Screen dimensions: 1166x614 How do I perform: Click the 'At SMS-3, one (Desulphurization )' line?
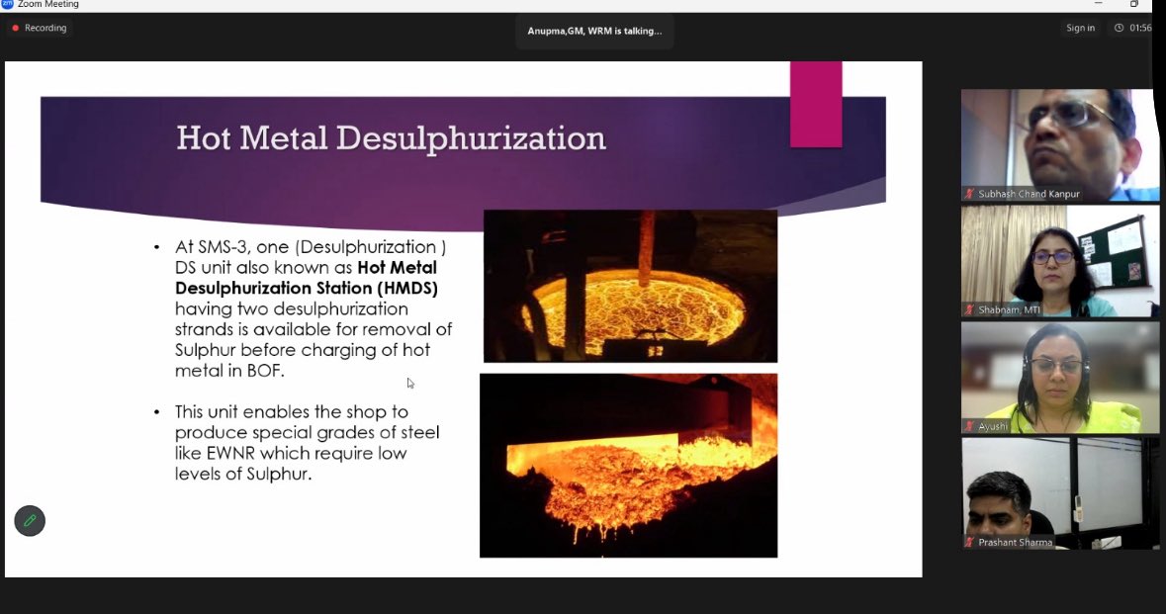pyautogui.click(x=311, y=247)
